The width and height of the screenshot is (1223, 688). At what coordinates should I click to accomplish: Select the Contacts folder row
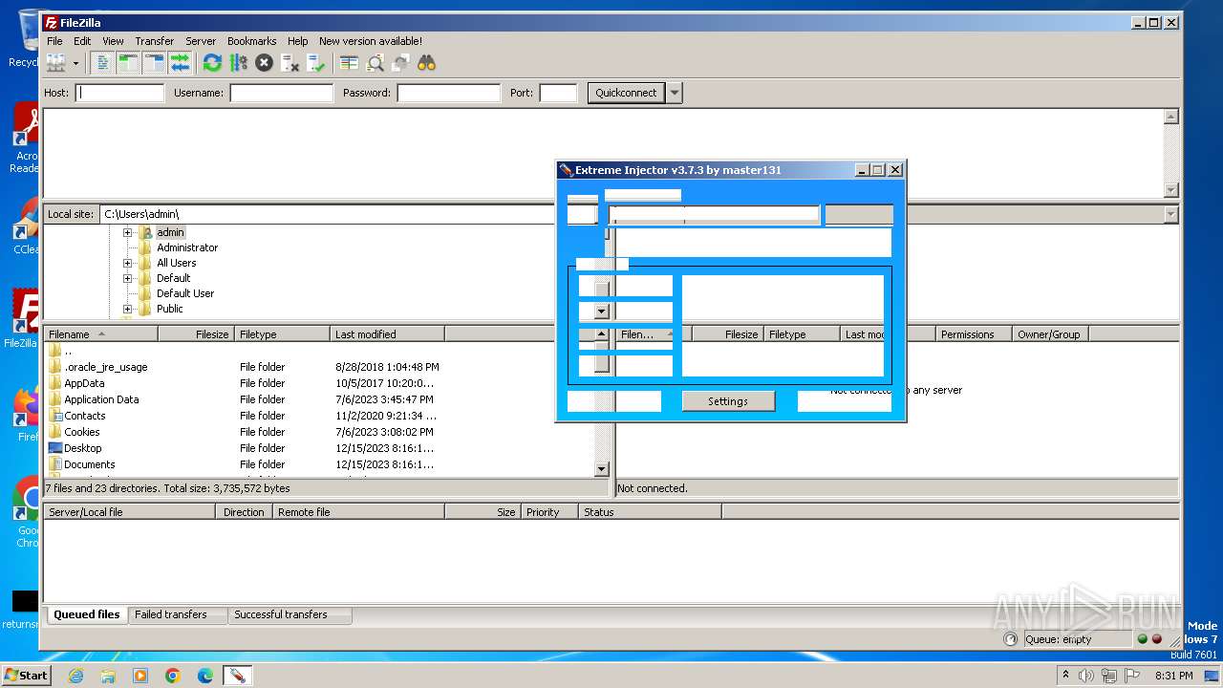point(319,416)
